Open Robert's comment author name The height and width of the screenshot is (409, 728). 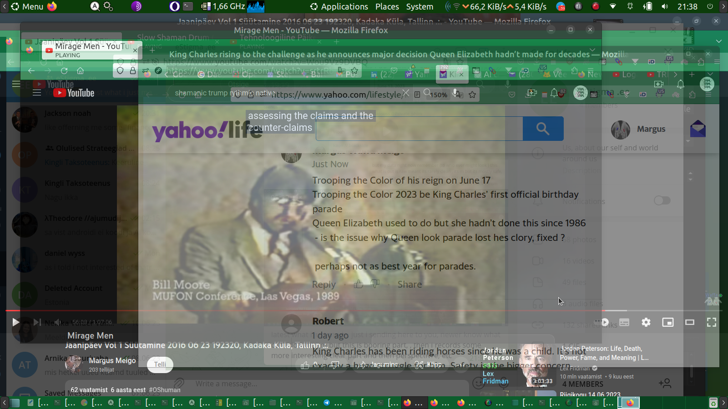[328, 321]
